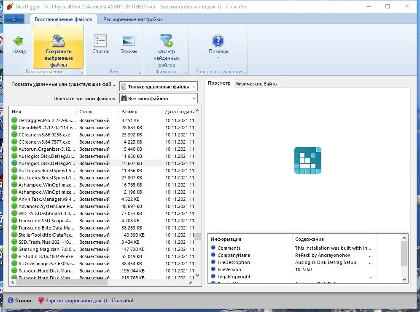The image size is (420, 312).
Task: Open Все типы файлов dropdown
Action: click(159, 99)
